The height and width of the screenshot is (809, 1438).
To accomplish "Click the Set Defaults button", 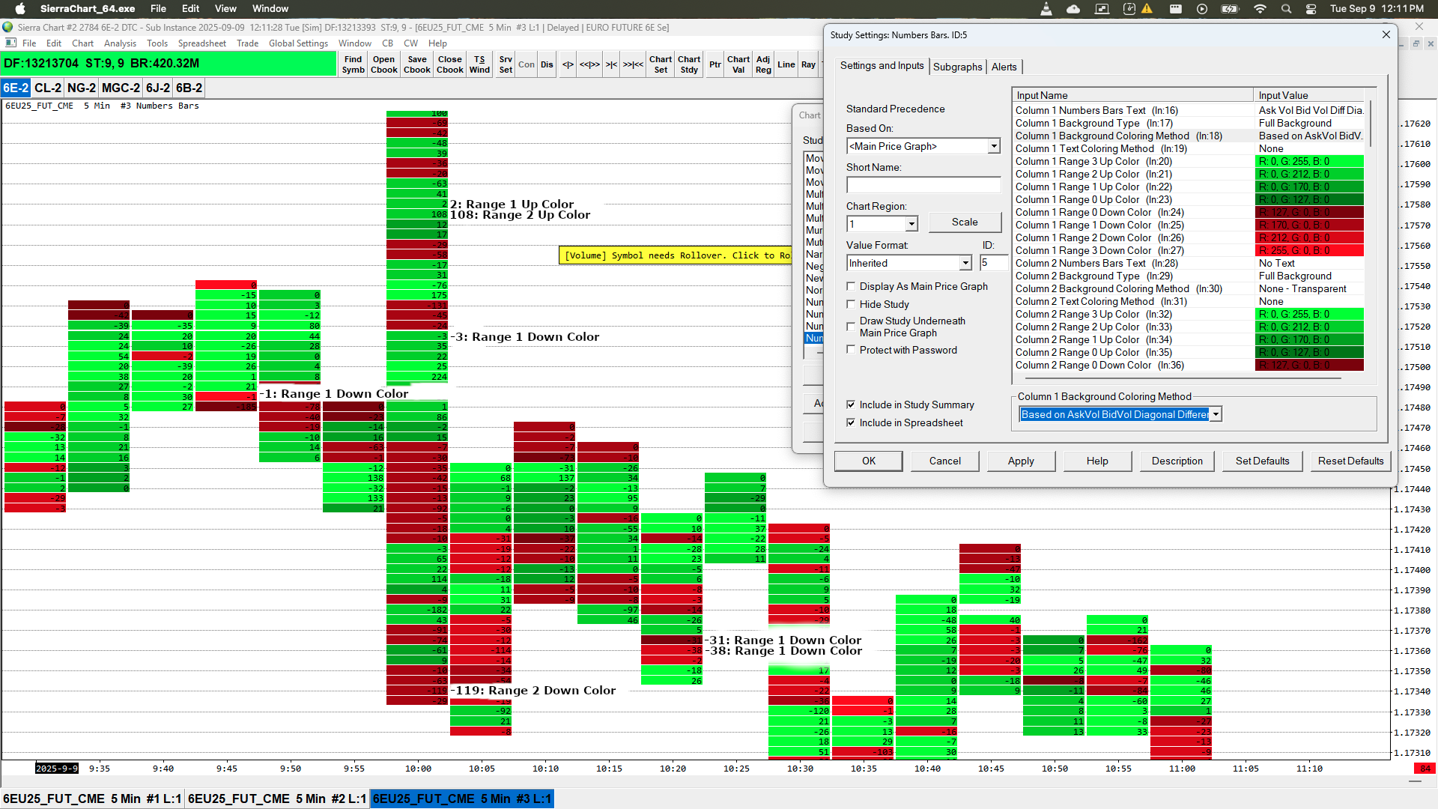I will click(1262, 461).
